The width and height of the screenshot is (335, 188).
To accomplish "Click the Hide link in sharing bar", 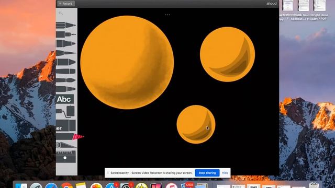I will [x=225, y=173].
